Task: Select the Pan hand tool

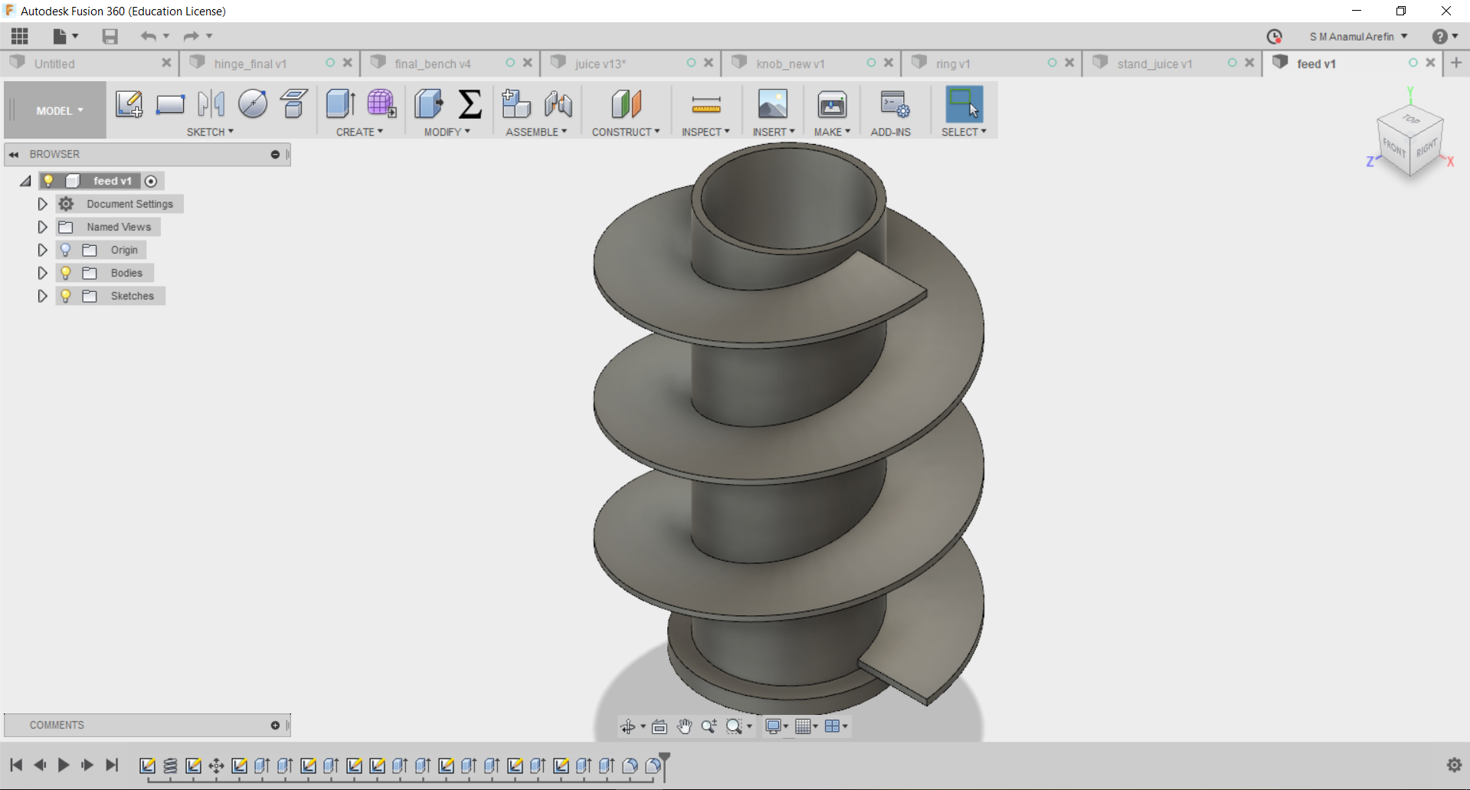Action: (684, 726)
